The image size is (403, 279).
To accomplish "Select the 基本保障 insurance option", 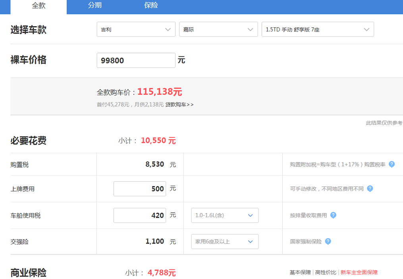I will click(300, 272).
